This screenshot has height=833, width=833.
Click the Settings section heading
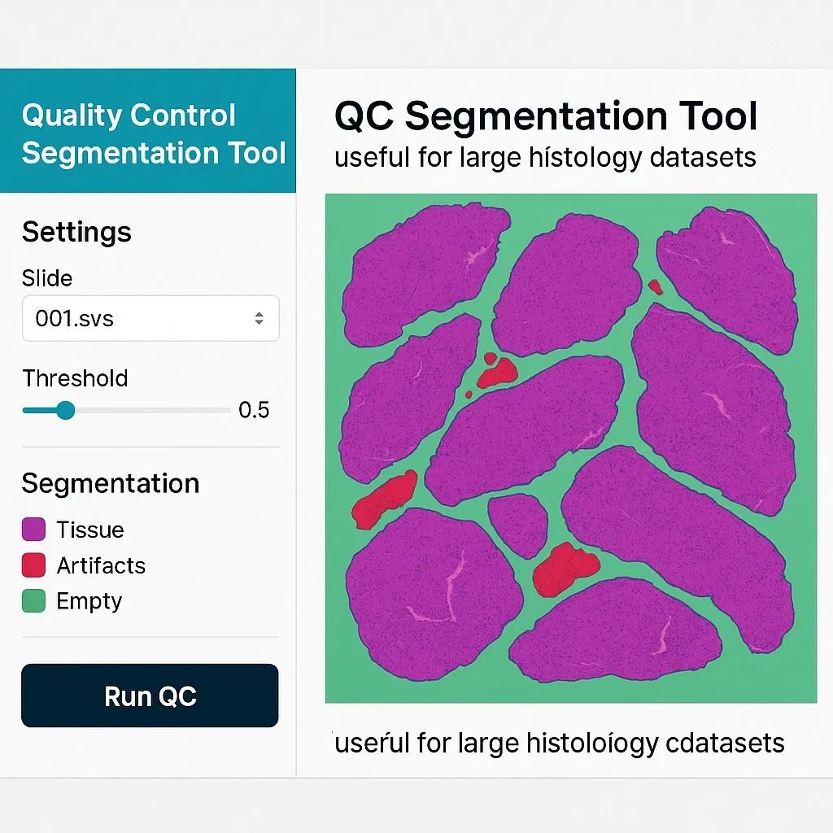(x=76, y=232)
